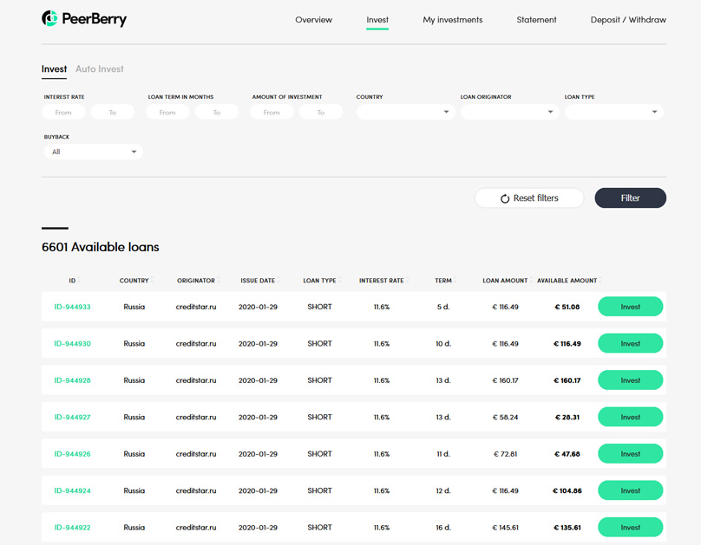Image resolution: width=701 pixels, height=545 pixels.
Task: Click loan amount € 58.24
Action: pos(505,417)
